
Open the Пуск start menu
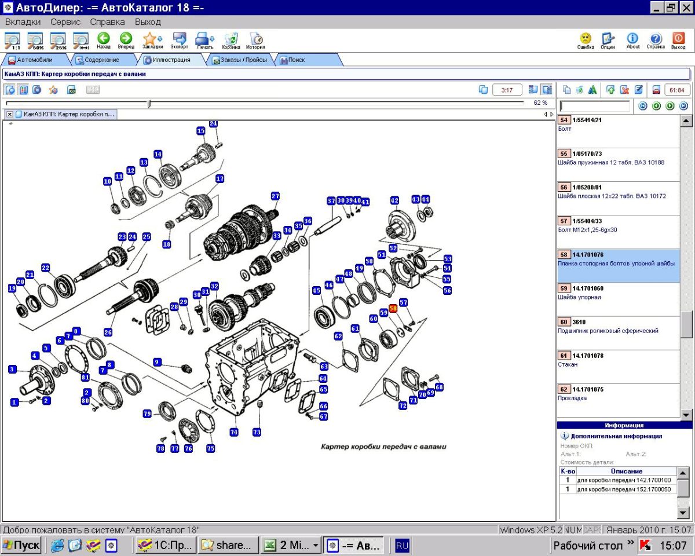click(21, 545)
